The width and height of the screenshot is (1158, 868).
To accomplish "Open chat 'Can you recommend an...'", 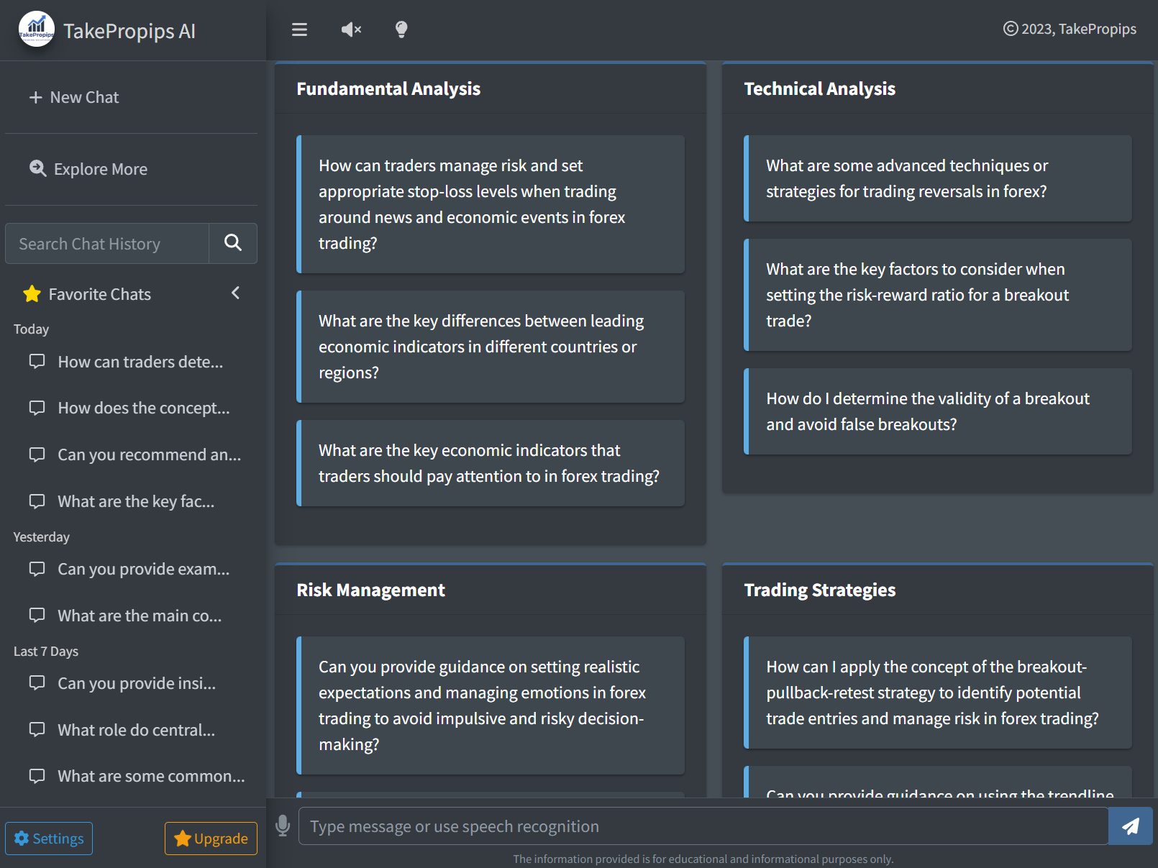I will [x=135, y=454].
